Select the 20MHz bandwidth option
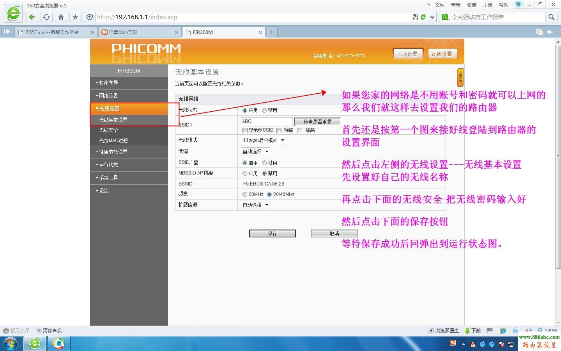Viewport: 561px width, 351px height. tap(245, 194)
